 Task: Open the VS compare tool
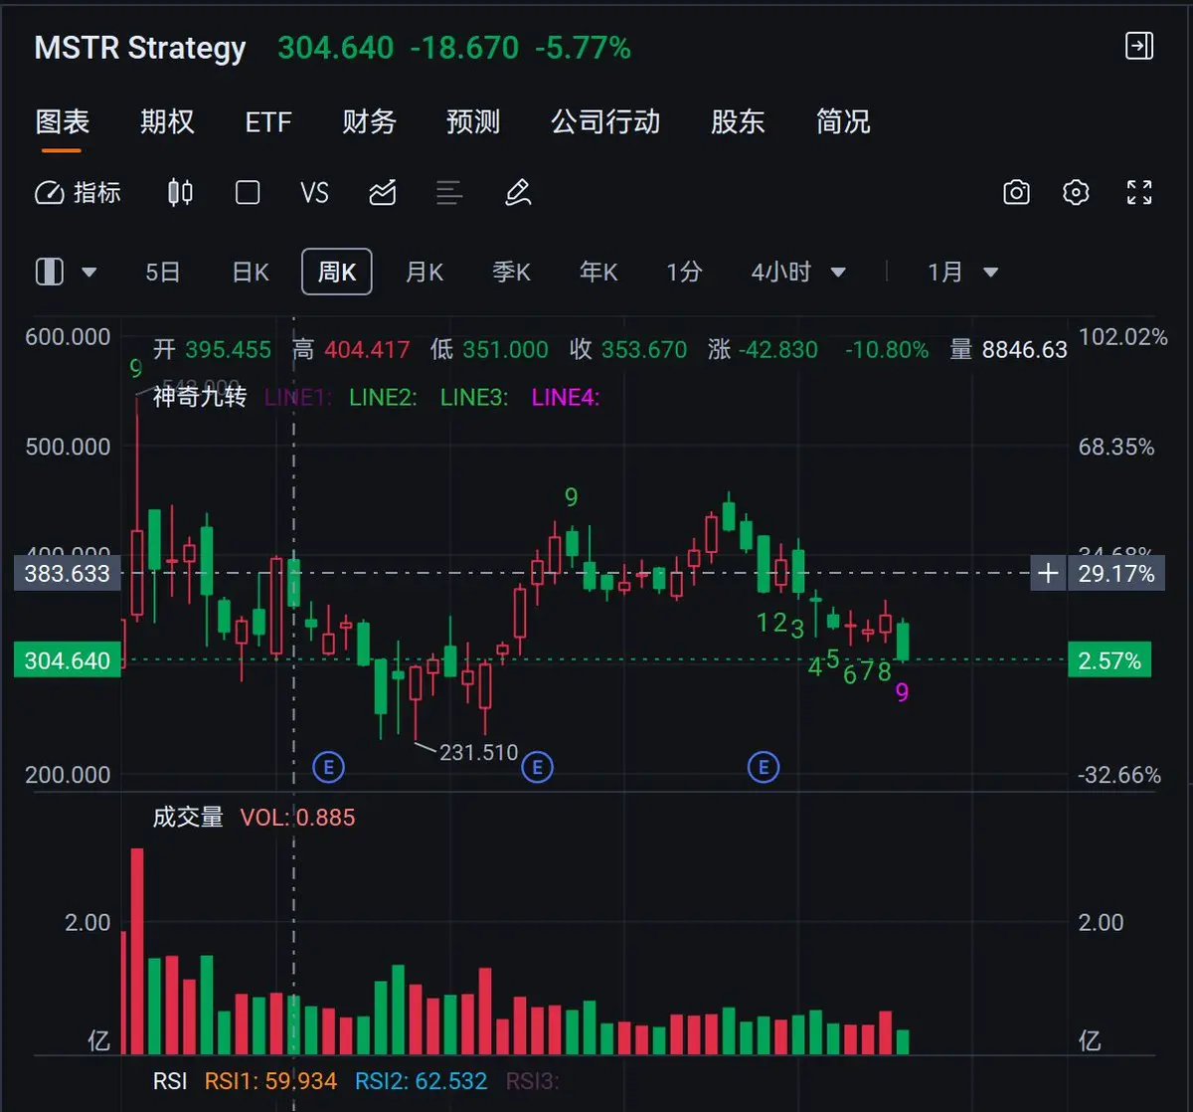(314, 192)
